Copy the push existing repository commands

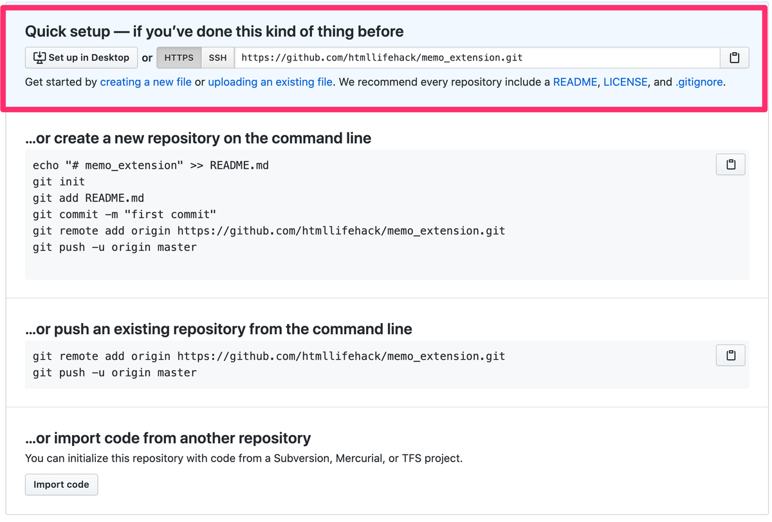(x=730, y=355)
